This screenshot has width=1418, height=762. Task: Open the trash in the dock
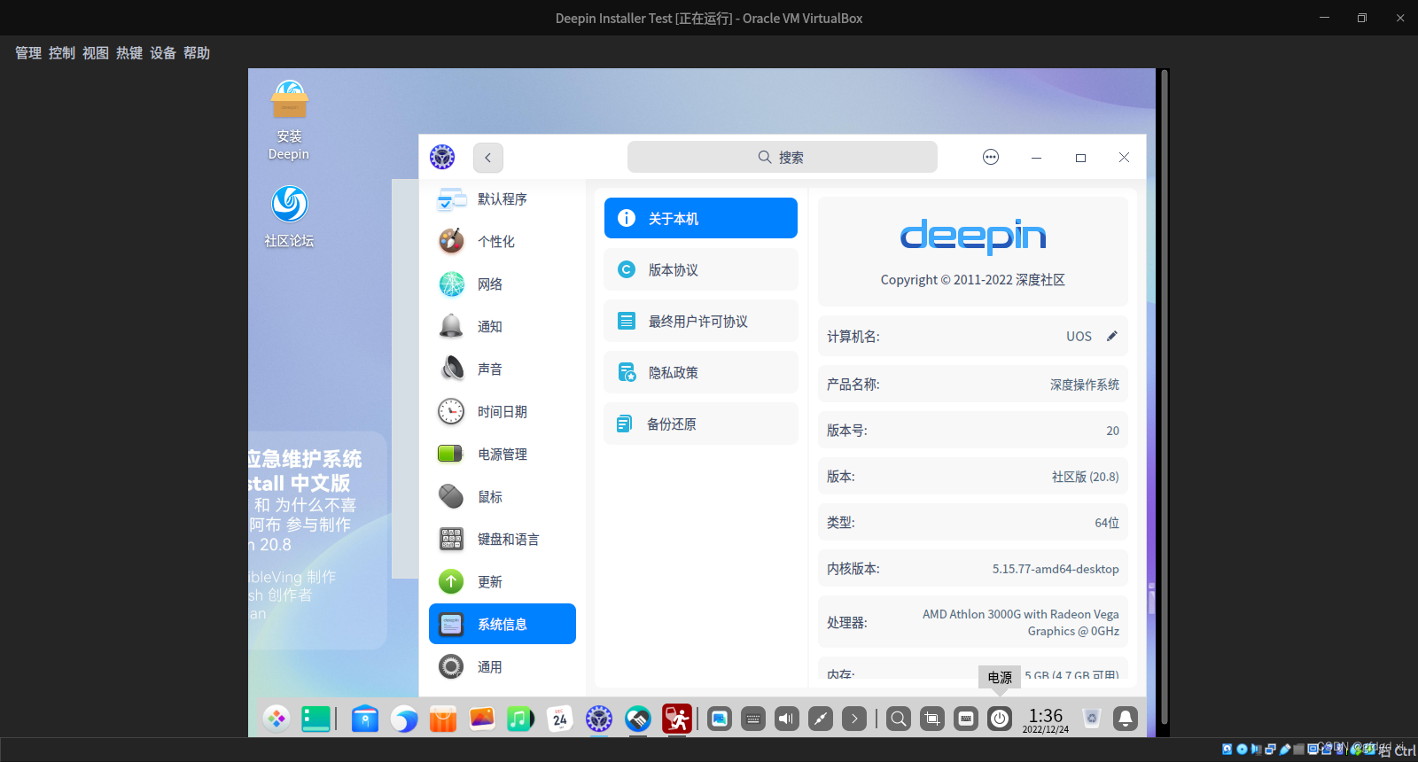pos(1092,719)
